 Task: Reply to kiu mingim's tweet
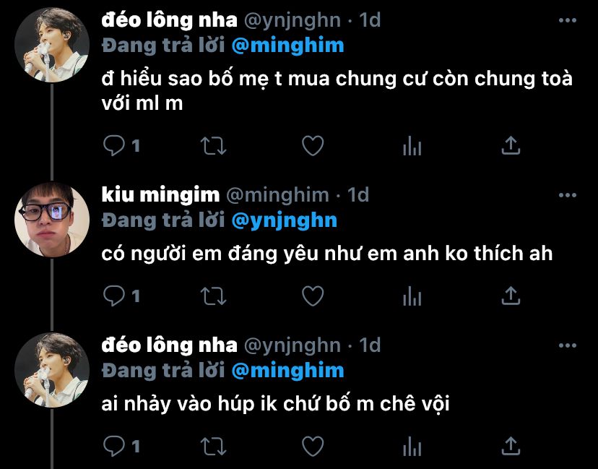(114, 296)
